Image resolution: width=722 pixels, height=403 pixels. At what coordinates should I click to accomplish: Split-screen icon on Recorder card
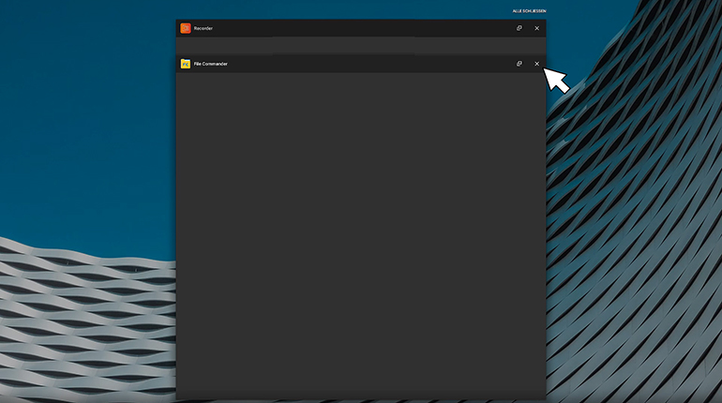[519, 28]
